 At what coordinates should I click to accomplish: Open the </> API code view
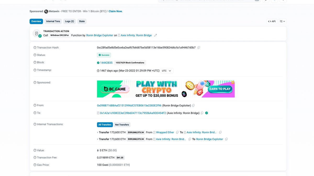(272, 21)
